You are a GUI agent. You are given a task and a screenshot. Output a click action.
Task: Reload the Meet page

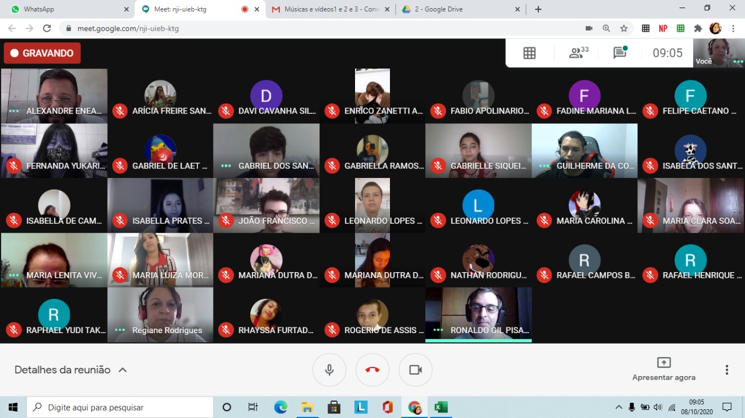[47, 28]
